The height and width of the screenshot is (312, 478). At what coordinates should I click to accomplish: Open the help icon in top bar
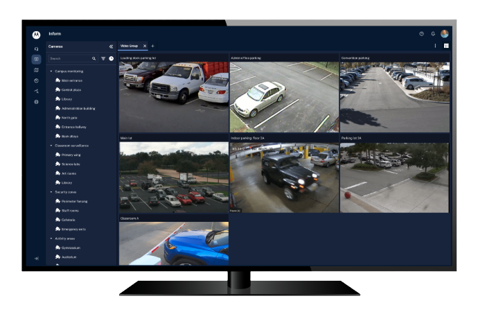coord(421,34)
